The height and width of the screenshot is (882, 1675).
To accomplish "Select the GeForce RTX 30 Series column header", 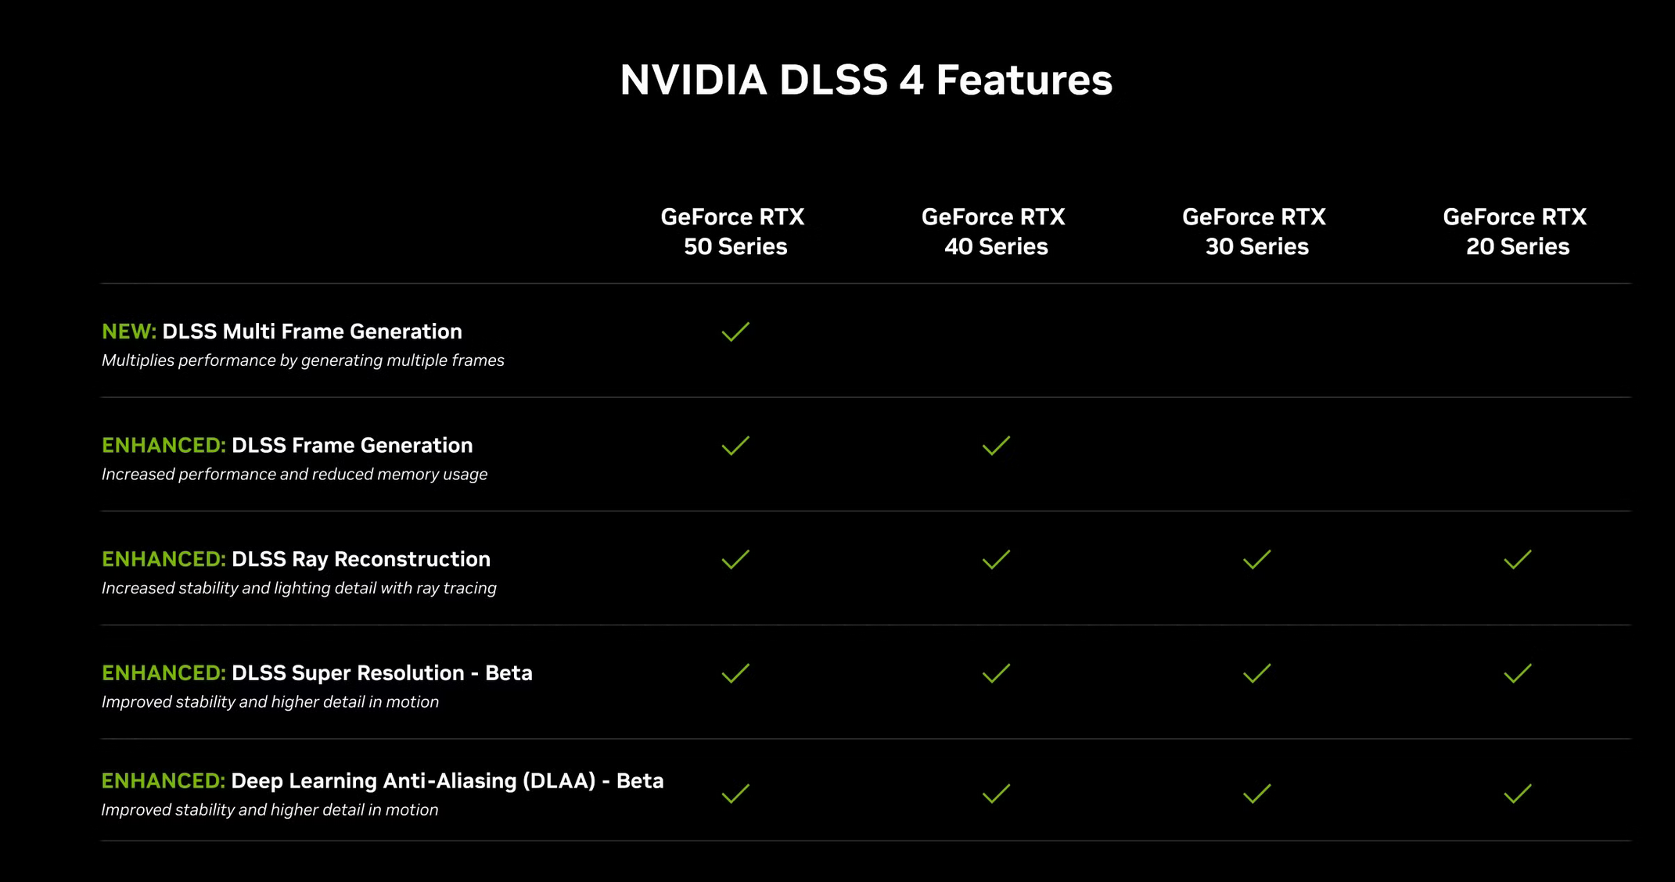I will [x=1254, y=231].
